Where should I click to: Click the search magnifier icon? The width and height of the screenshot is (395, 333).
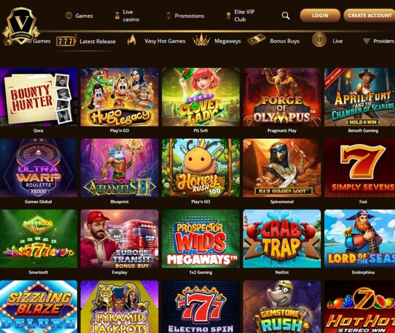click(285, 16)
